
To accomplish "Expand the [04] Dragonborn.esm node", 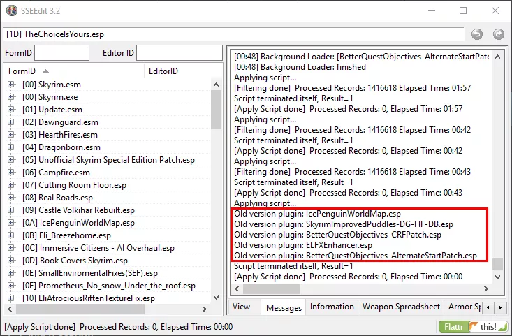I will tap(10, 147).
